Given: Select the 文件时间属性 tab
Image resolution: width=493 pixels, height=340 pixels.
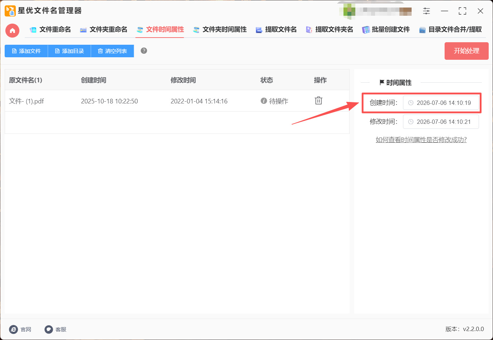Looking at the screenshot, I should coord(160,30).
